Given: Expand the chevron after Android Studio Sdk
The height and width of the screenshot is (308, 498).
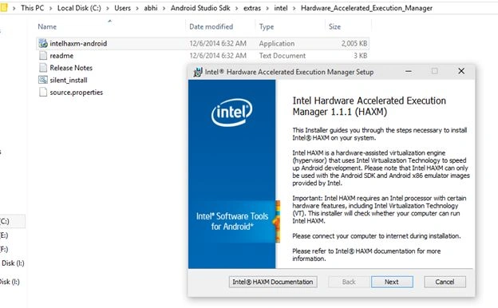Looking at the screenshot, I should point(236,8).
